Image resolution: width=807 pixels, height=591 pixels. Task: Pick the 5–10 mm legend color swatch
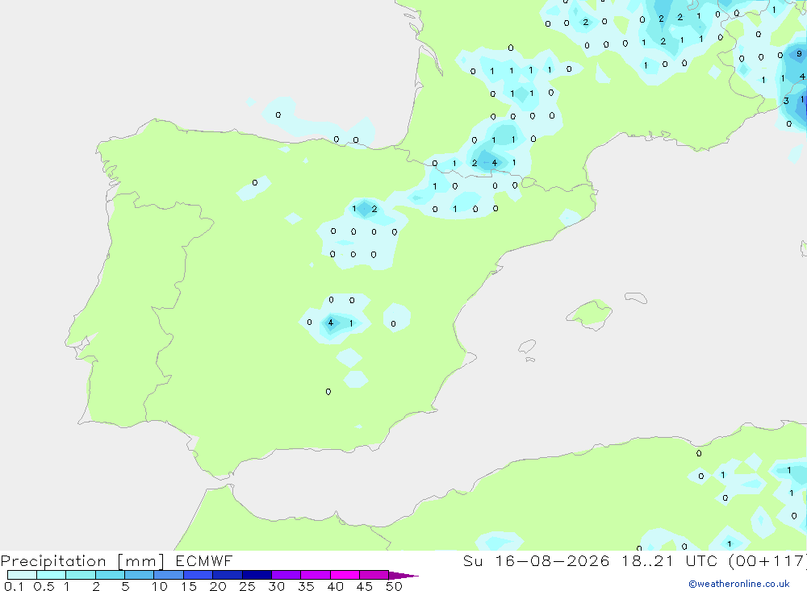[x=140, y=575]
